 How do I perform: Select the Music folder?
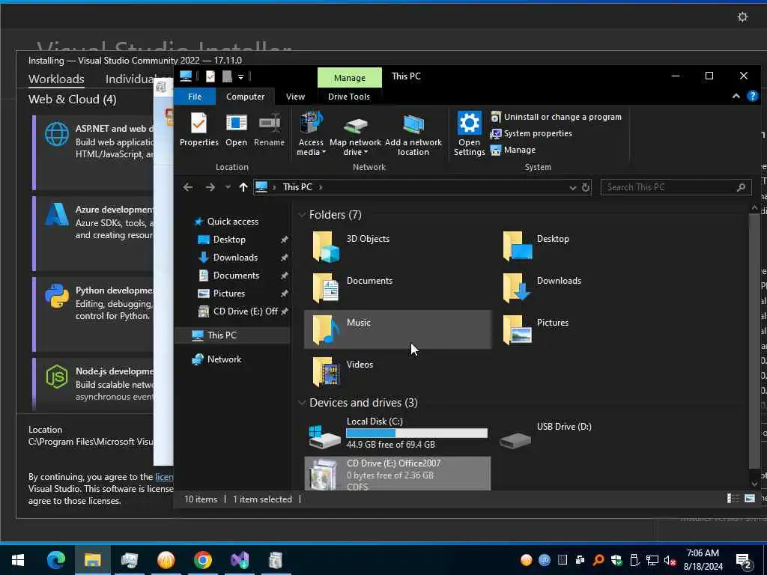coord(397,329)
